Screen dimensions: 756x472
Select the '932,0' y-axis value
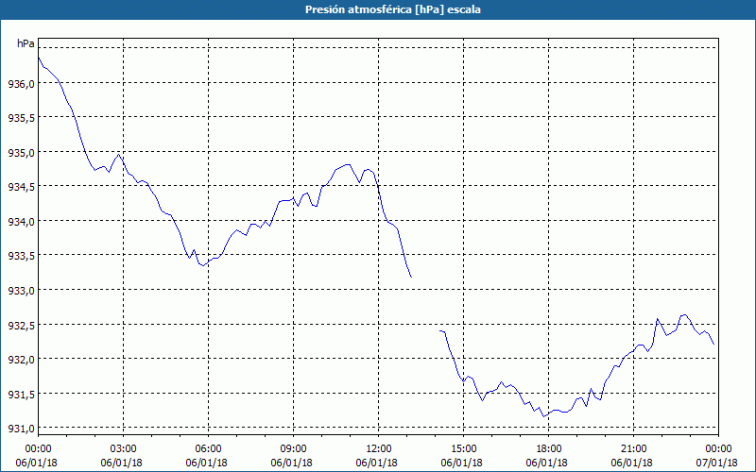pos(21,359)
